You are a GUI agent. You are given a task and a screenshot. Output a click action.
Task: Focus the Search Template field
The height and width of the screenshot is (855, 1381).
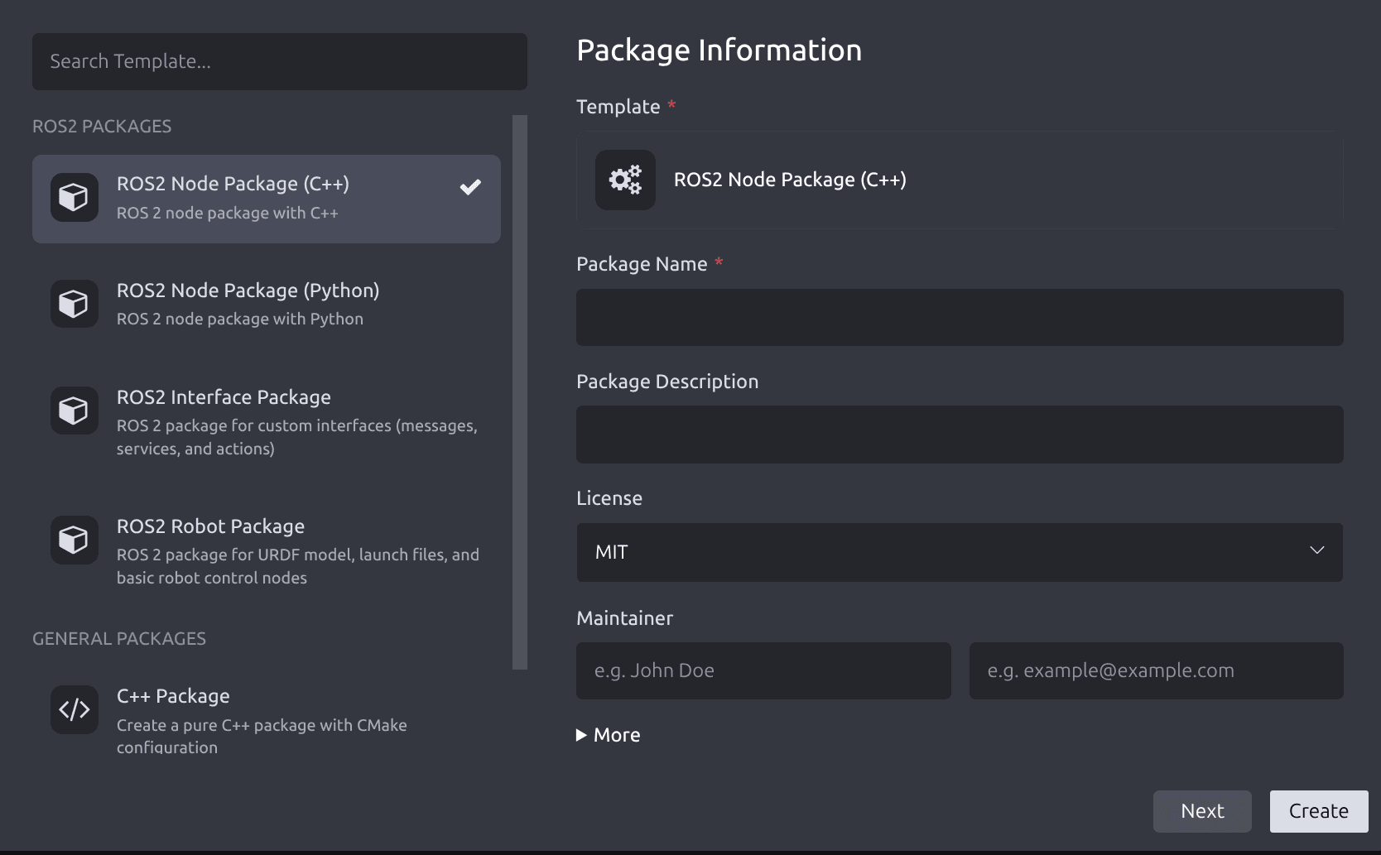279,61
